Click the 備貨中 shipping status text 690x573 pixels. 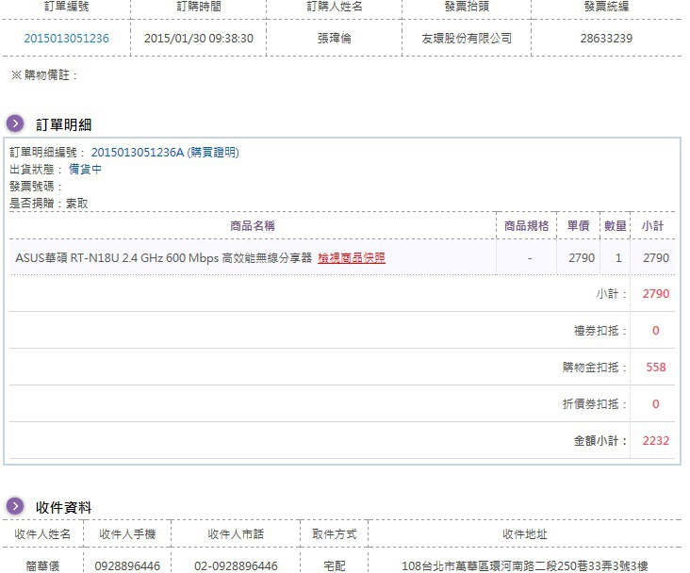[x=85, y=170]
